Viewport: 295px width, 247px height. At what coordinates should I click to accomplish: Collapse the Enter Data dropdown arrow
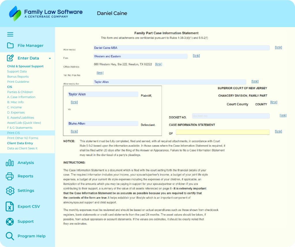point(50,58)
